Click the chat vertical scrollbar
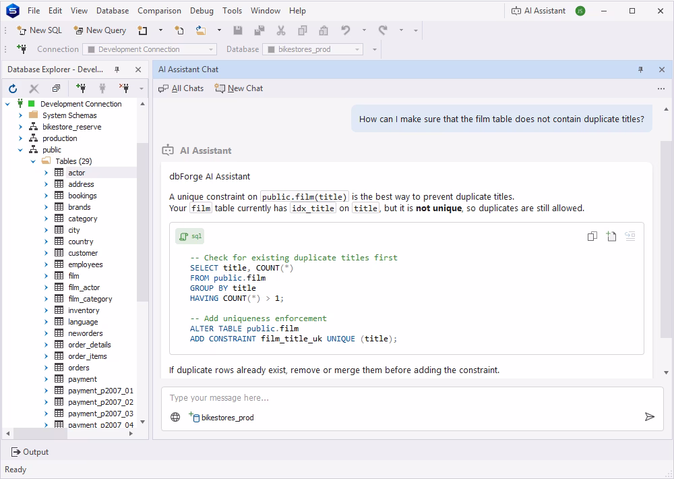The image size is (674, 479). (666, 239)
